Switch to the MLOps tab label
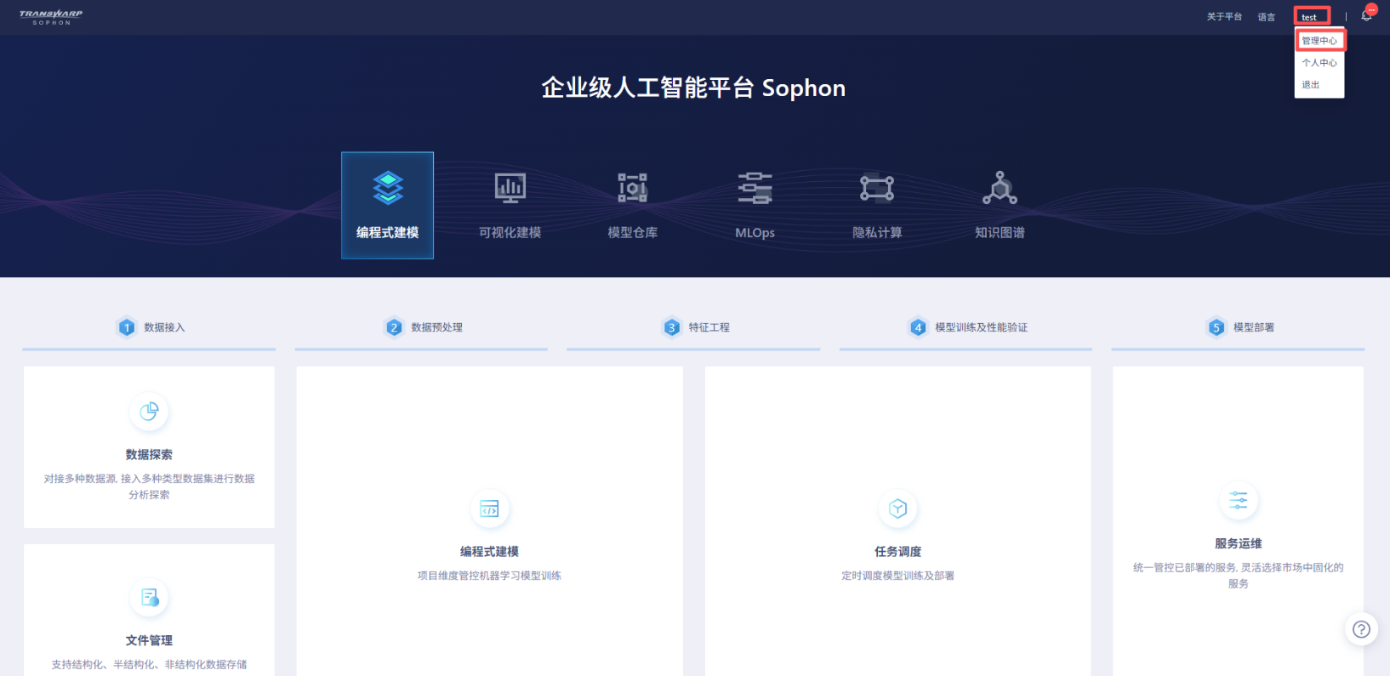The height and width of the screenshot is (676, 1390). click(755, 232)
